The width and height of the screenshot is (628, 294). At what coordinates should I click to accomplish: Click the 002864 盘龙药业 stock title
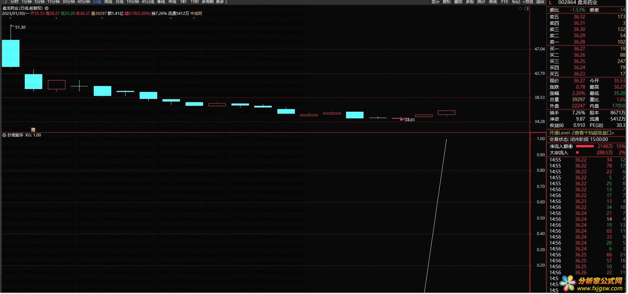[x=578, y=3]
